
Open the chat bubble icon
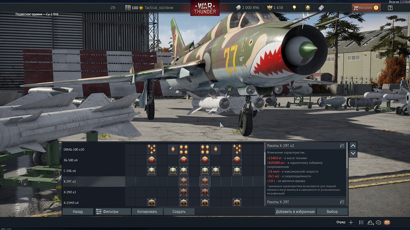378,223
